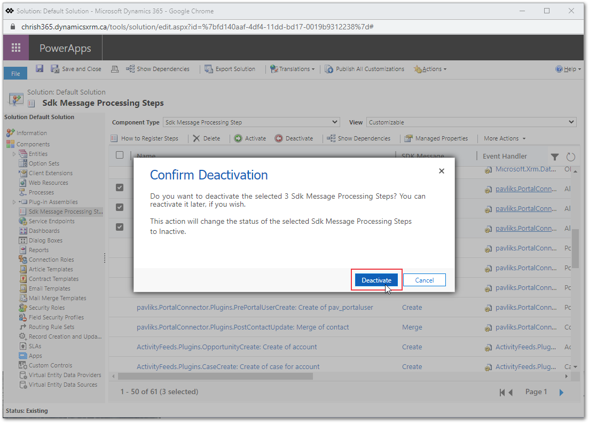The height and width of the screenshot is (423, 589).
Task: Click the horizontal scrollbar of the grid
Action: 215,376
